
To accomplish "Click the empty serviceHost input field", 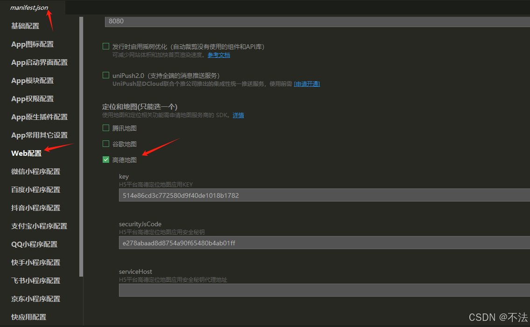I will [325, 290].
